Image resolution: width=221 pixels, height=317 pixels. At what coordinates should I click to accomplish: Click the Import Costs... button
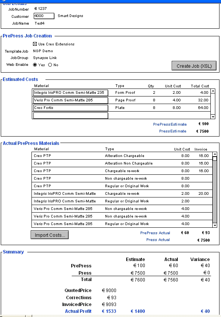(x=50, y=235)
